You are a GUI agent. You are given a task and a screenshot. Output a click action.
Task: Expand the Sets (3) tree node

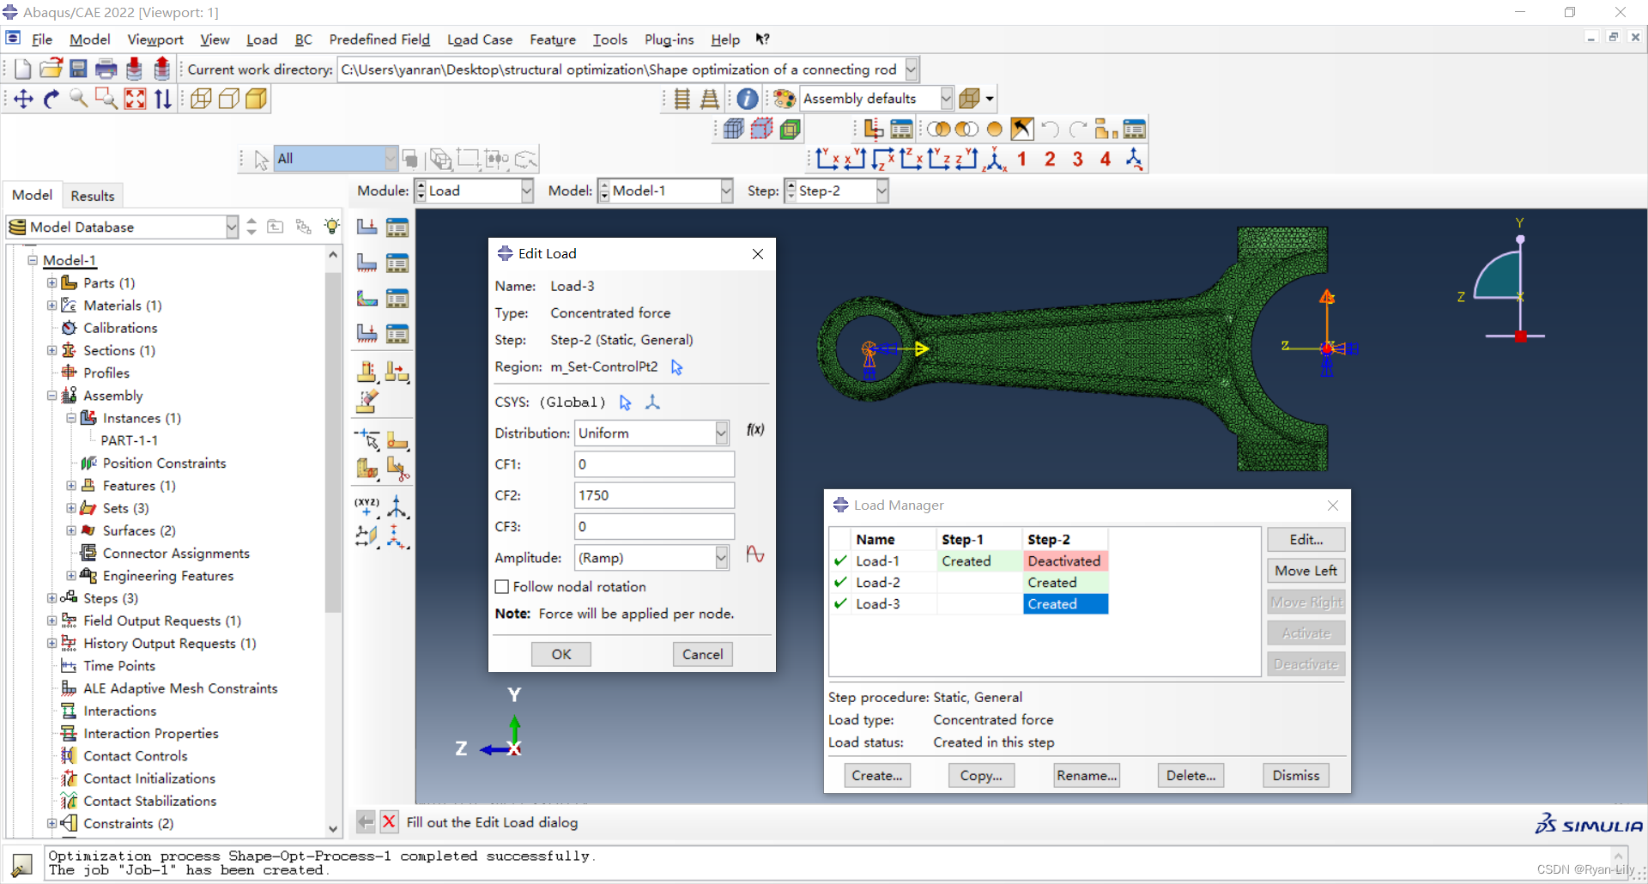pos(71,508)
